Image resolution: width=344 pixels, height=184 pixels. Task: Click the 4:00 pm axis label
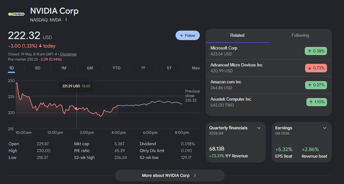pos(118,133)
